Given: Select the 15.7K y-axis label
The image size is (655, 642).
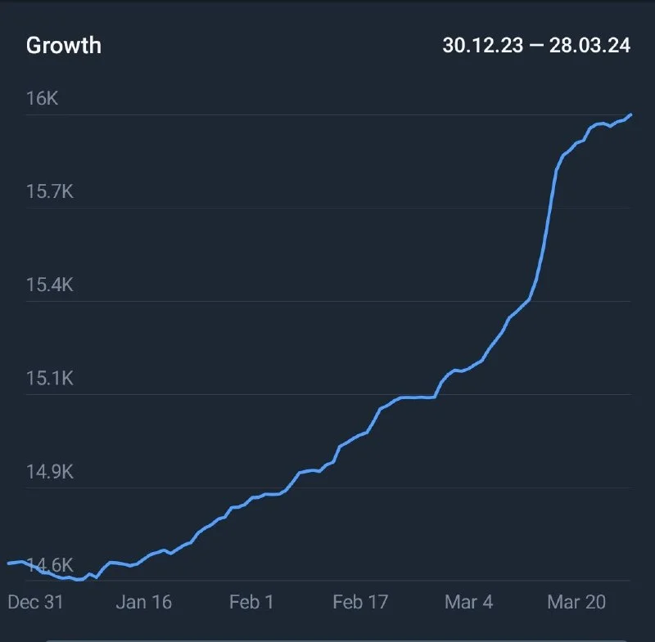Looking at the screenshot, I should tap(50, 192).
